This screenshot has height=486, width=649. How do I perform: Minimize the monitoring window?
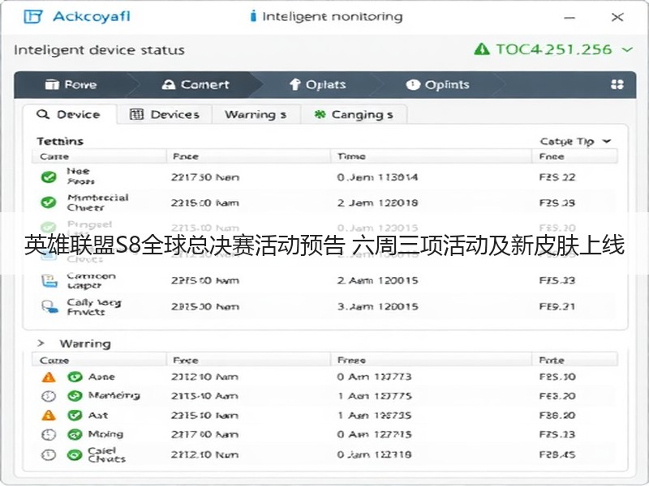point(569,17)
